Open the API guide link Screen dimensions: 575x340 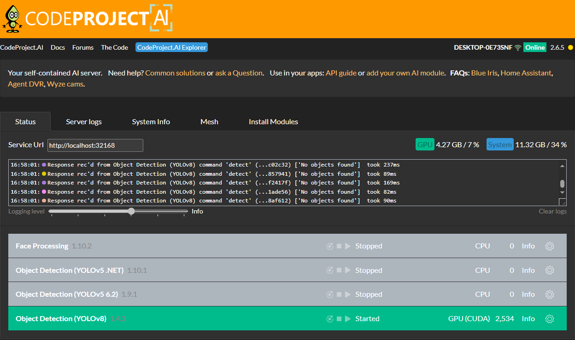click(x=341, y=73)
